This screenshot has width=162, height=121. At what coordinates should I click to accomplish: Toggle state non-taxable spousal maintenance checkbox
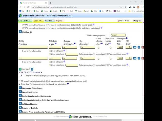pyautogui.click(x=23, y=28)
